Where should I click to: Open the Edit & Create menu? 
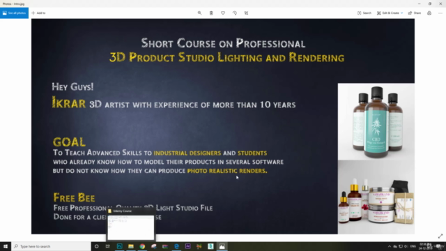tap(390, 13)
